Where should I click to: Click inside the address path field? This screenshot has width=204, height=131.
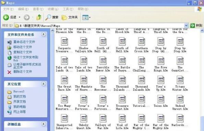(99, 26)
